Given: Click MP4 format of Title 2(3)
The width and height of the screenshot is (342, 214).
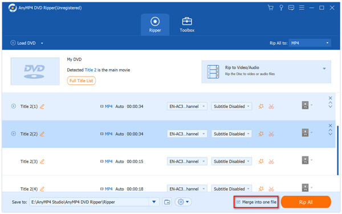Looking at the screenshot, I should click(x=108, y=161).
